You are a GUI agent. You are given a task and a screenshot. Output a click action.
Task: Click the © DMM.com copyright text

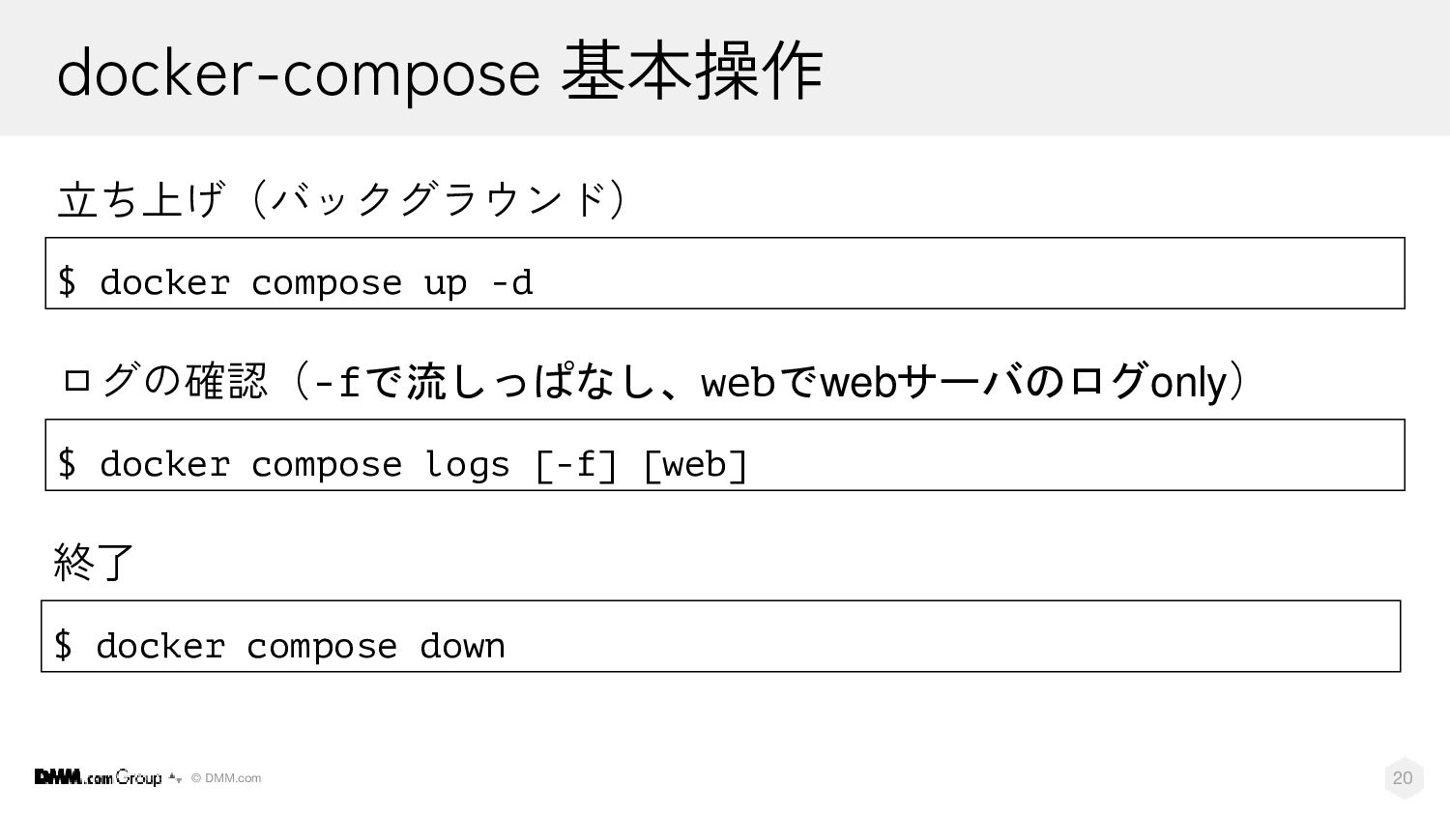[x=226, y=778]
